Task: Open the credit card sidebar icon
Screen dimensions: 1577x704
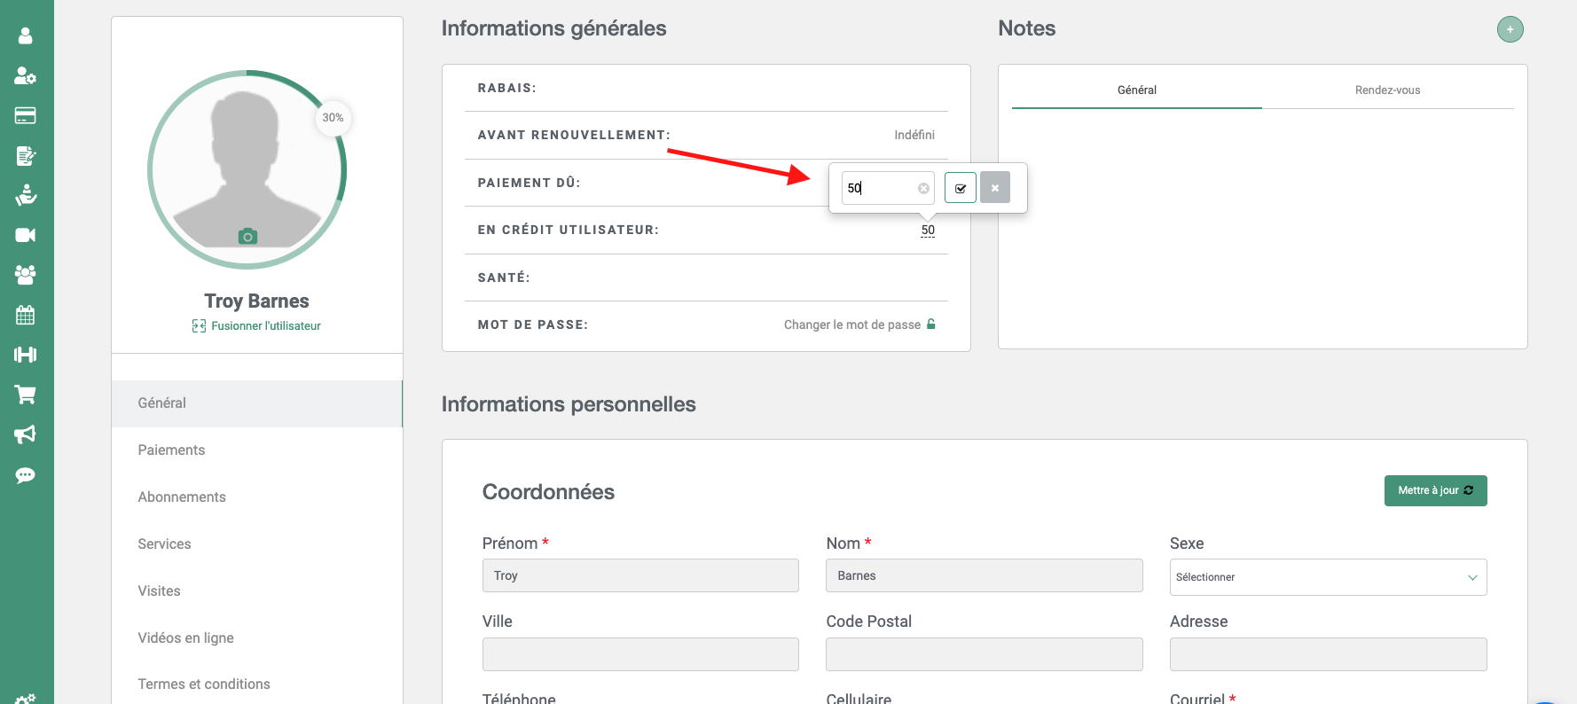Action: pyautogui.click(x=25, y=115)
